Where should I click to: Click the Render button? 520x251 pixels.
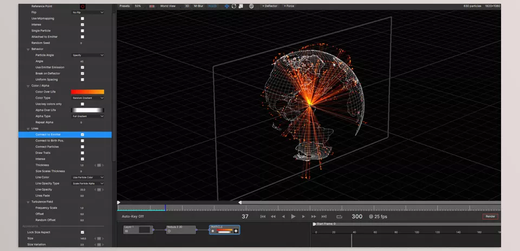pyautogui.click(x=490, y=216)
